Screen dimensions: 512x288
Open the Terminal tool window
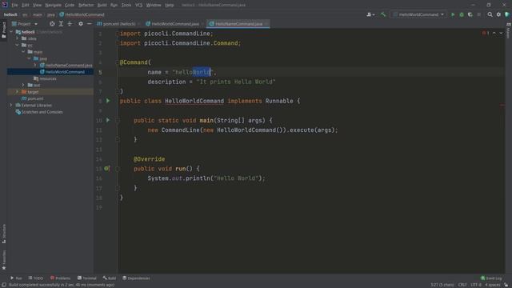click(87, 278)
